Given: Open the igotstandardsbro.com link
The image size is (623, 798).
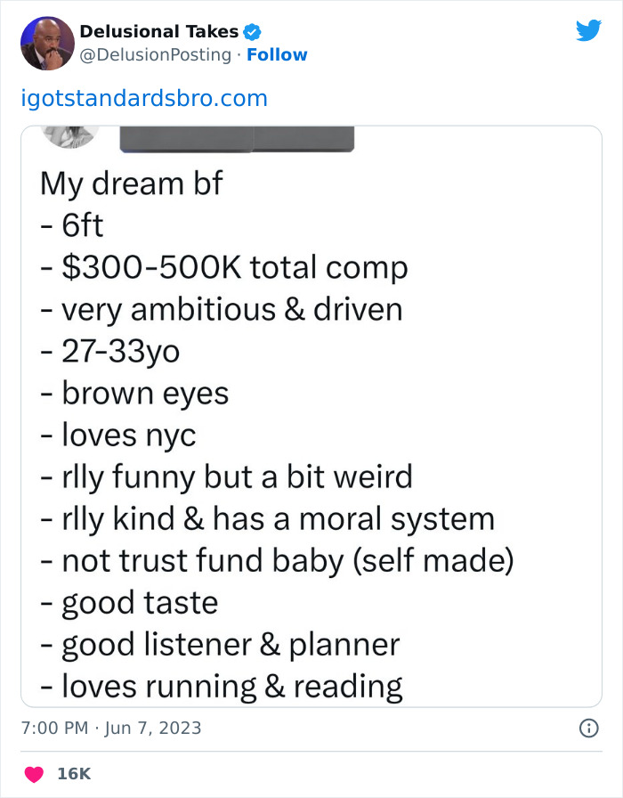Looking at the screenshot, I should (143, 98).
